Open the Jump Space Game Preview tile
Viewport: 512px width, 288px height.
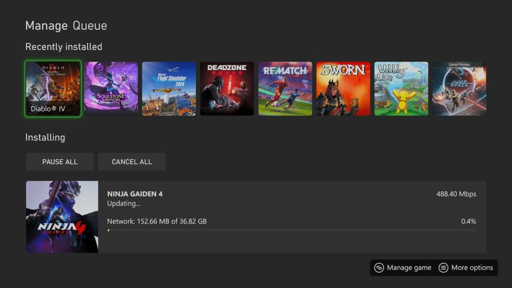[x=459, y=88]
